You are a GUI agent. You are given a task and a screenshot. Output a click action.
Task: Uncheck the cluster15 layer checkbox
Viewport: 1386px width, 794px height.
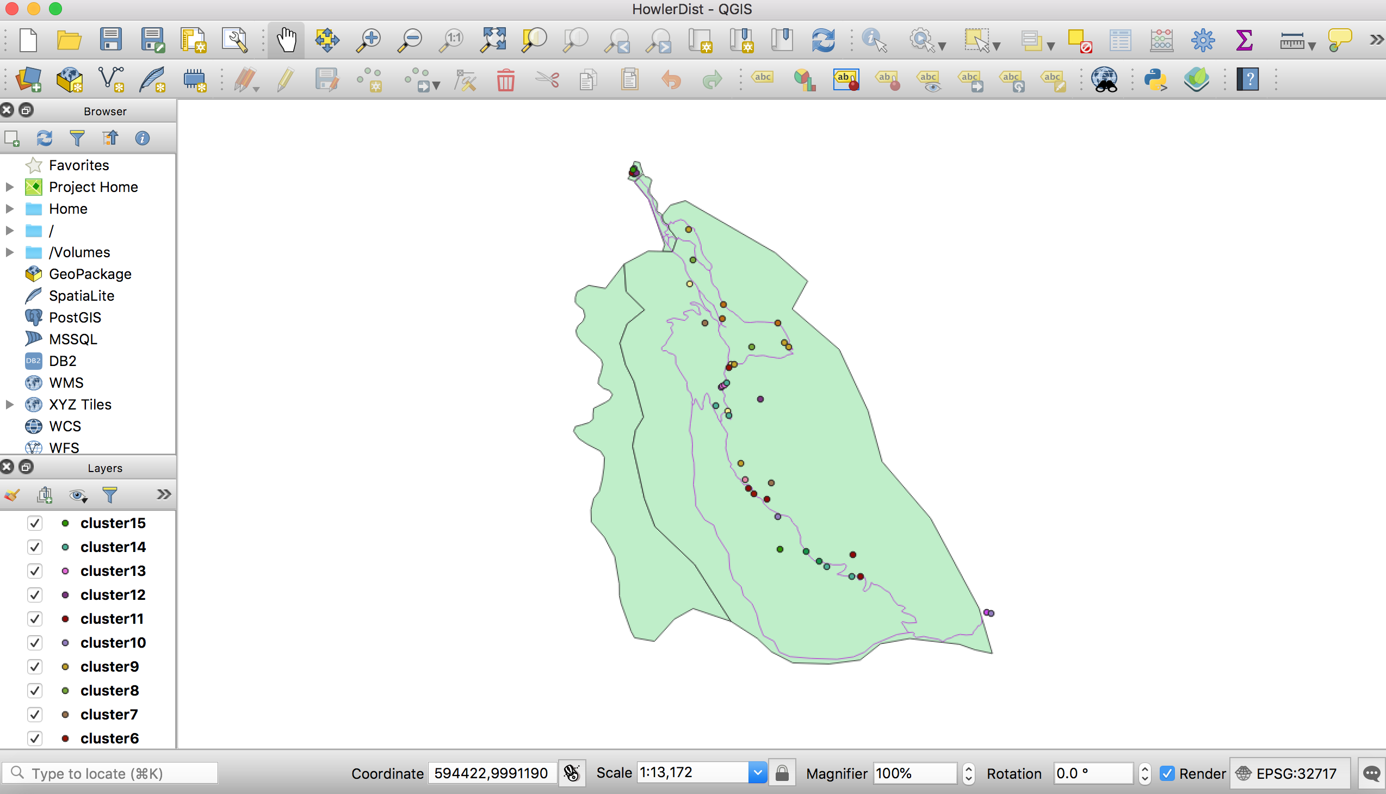(x=34, y=523)
